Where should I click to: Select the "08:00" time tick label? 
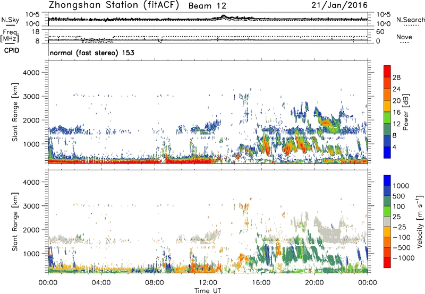point(154,283)
